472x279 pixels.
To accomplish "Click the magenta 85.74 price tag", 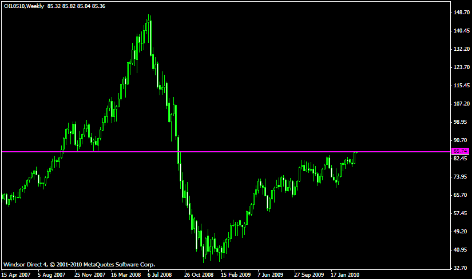I will click(459, 151).
